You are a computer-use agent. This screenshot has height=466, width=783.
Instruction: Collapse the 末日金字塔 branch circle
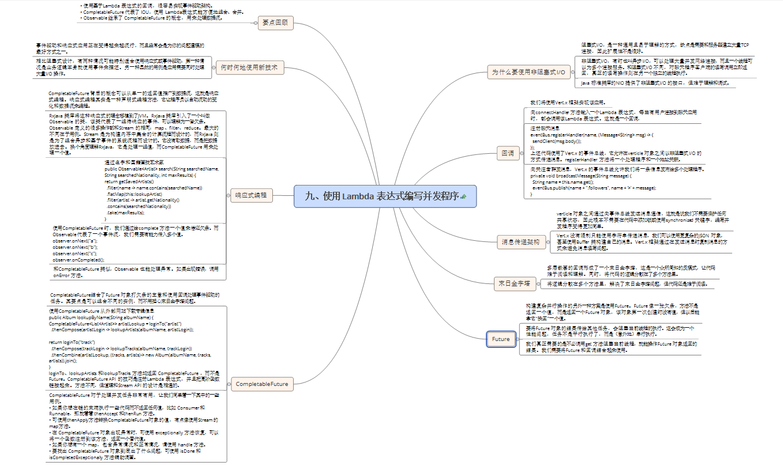(x=538, y=283)
